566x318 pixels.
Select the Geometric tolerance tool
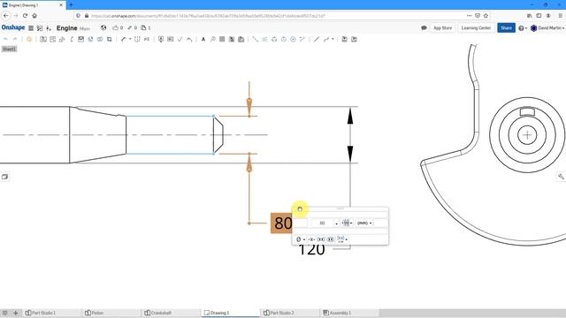tap(171, 39)
